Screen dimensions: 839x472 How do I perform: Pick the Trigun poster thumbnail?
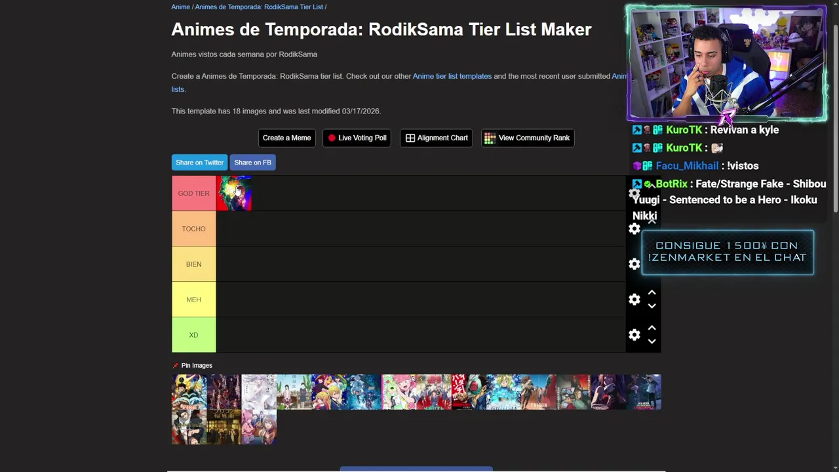point(539,392)
